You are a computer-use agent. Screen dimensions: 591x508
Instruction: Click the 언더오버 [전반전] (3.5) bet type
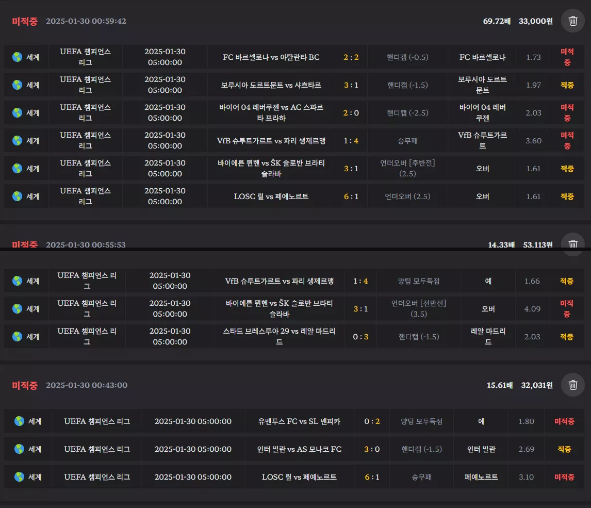pyautogui.click(x=418, y=308)
